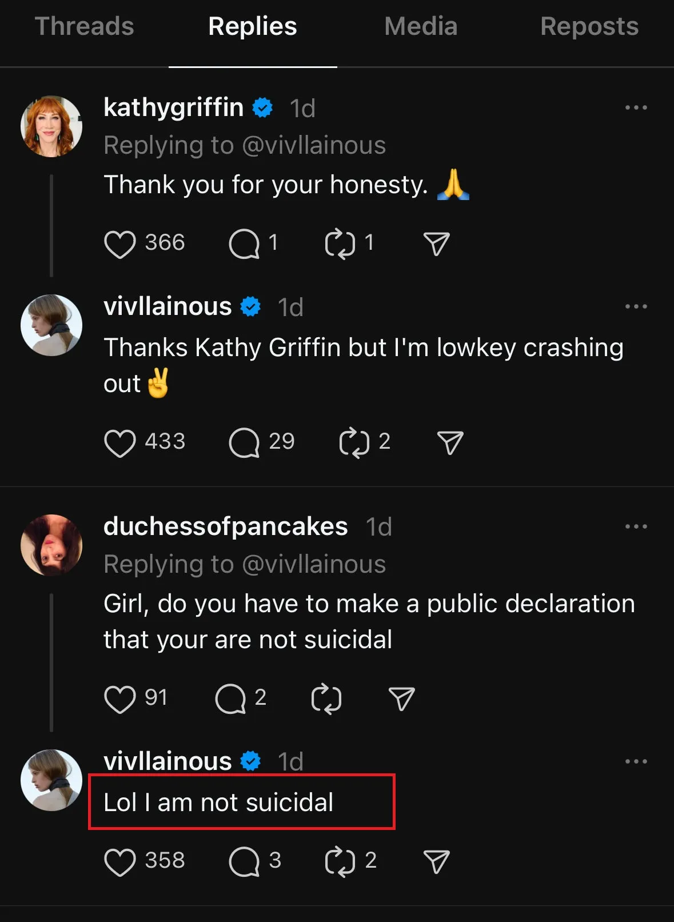Open more options for kathygriffin's reply

636,107
